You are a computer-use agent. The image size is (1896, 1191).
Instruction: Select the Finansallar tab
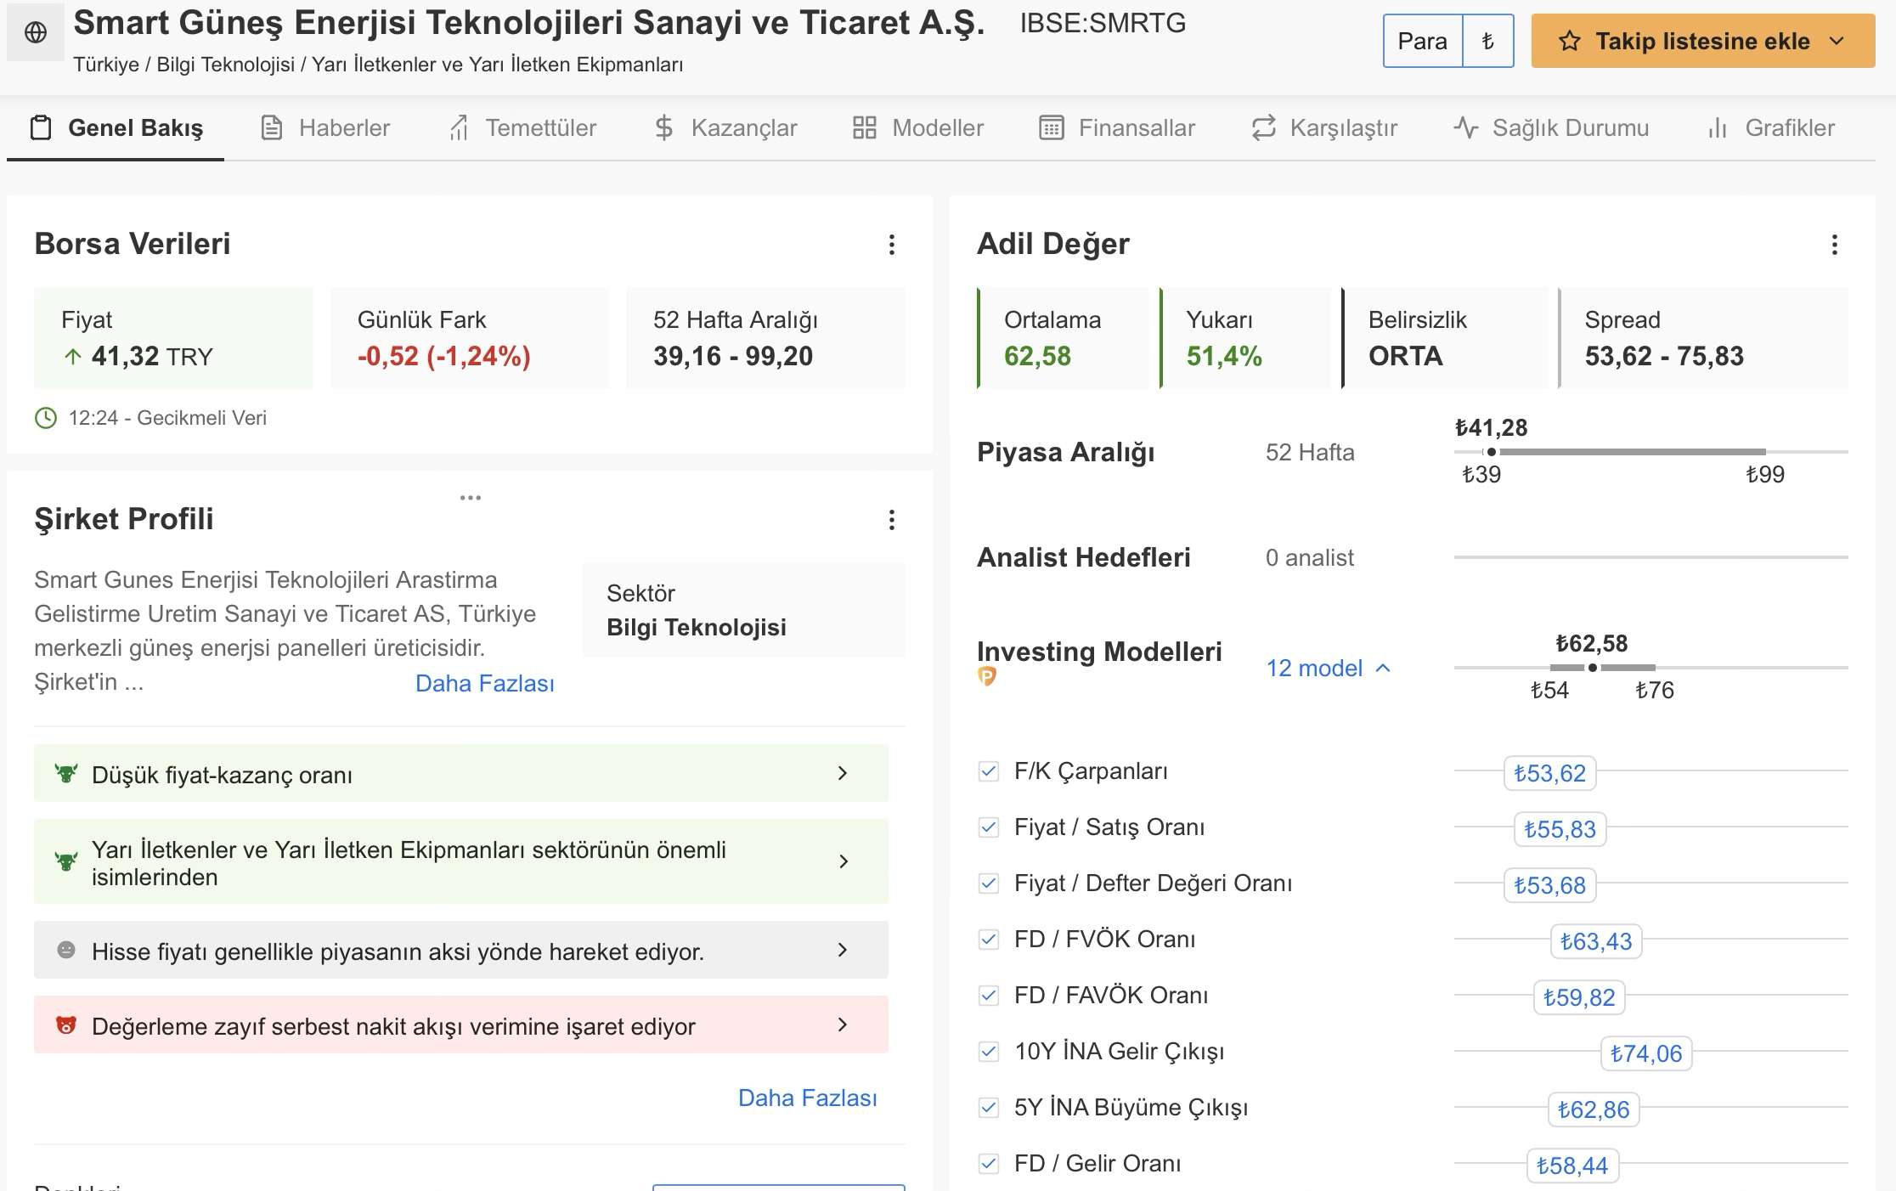tap(1117, 128)
